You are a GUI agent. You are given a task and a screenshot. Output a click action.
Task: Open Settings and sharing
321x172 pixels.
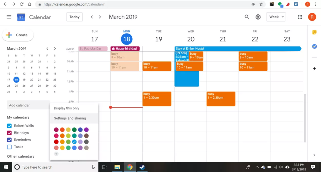[x=70, y=118]
